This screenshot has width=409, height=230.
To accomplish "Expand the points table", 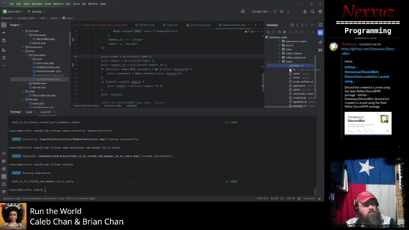I will point(279,45).
